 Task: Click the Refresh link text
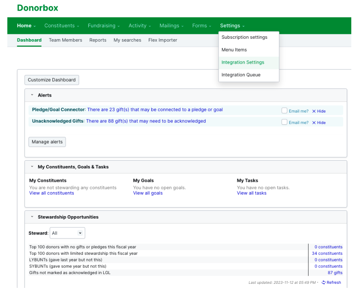[334, 283]
